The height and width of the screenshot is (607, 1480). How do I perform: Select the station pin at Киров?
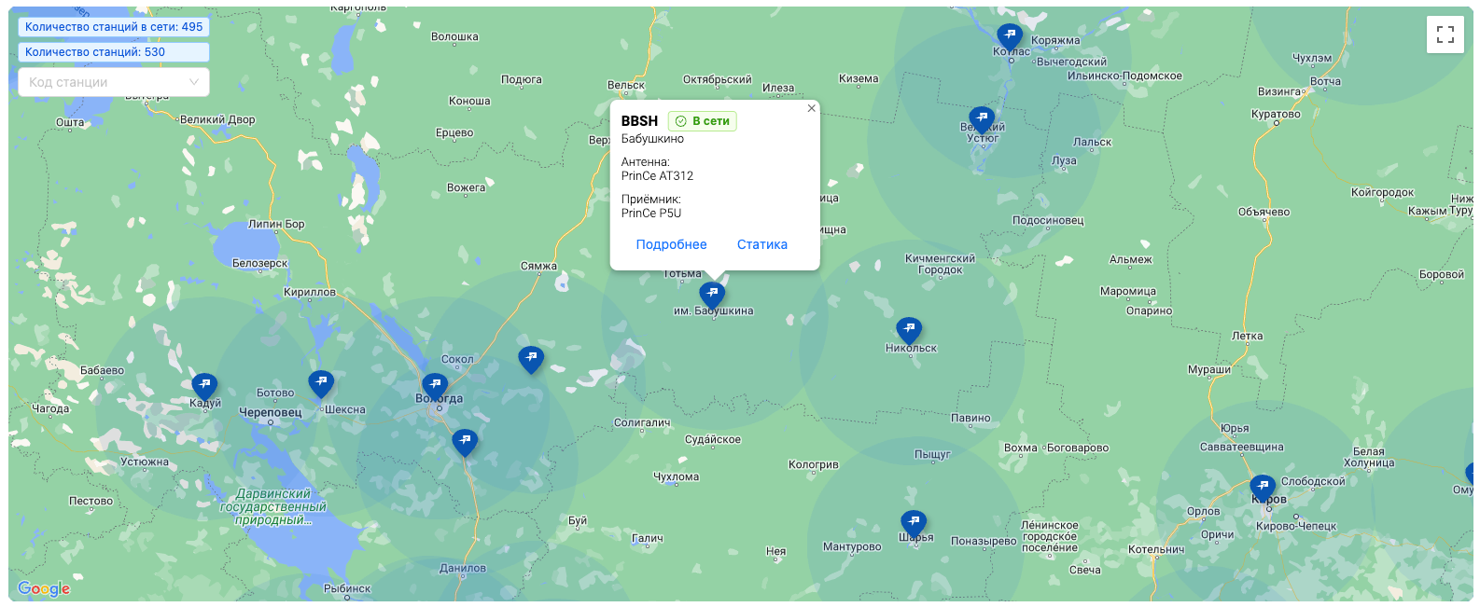1263,488
